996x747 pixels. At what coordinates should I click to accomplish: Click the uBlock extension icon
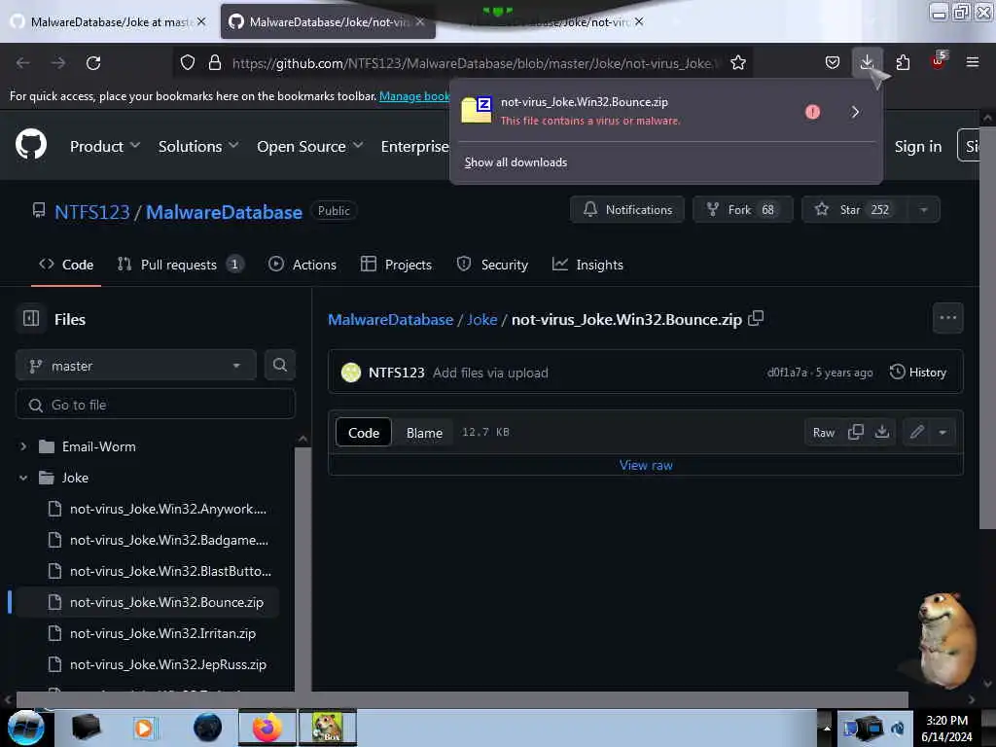coord(939,61)
